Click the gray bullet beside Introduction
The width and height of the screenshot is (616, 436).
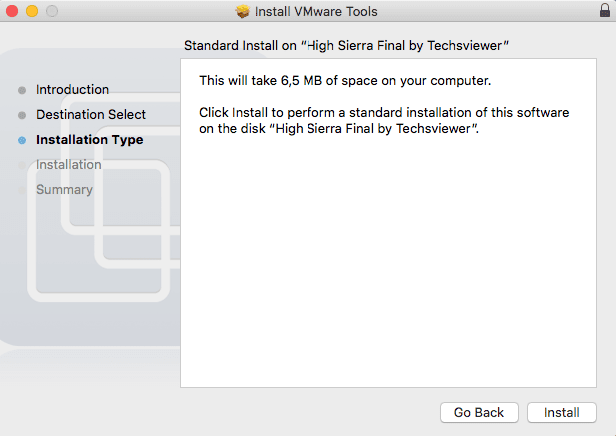22,90
